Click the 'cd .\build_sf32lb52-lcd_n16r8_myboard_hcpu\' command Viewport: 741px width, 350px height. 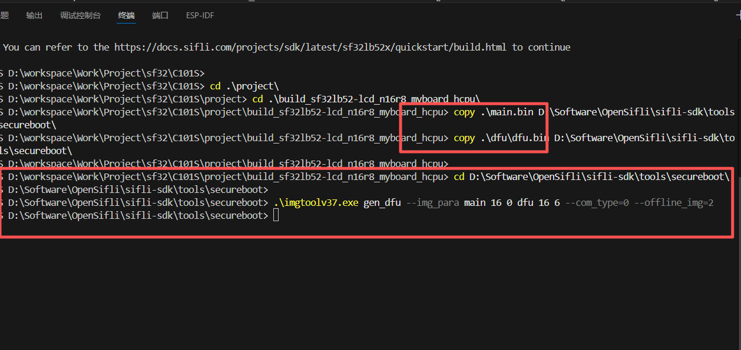click(366, 99)
